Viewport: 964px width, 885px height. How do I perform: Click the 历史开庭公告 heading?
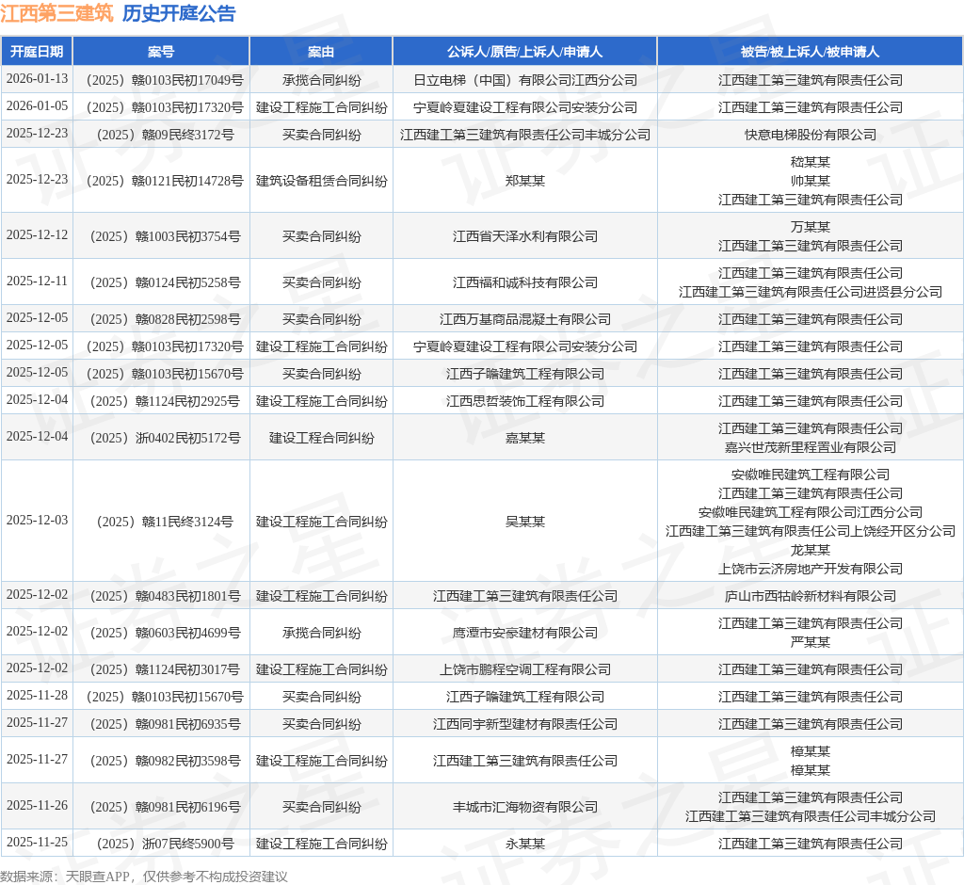[179, 13]
